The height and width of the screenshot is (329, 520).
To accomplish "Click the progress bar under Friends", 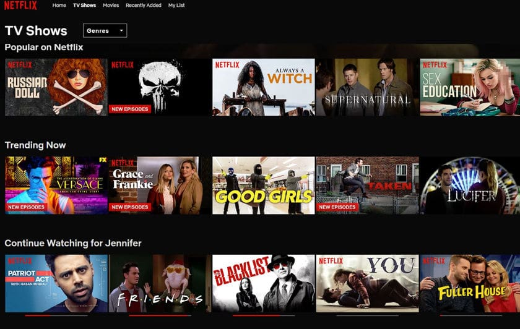I will tap(160, 315).
